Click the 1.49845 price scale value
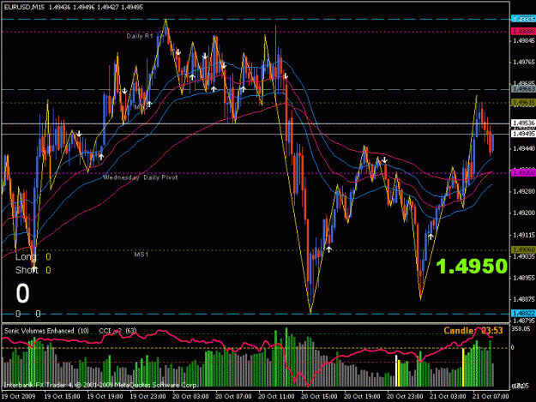The width and height of the screenshot is (536, 402). point(524,41)
